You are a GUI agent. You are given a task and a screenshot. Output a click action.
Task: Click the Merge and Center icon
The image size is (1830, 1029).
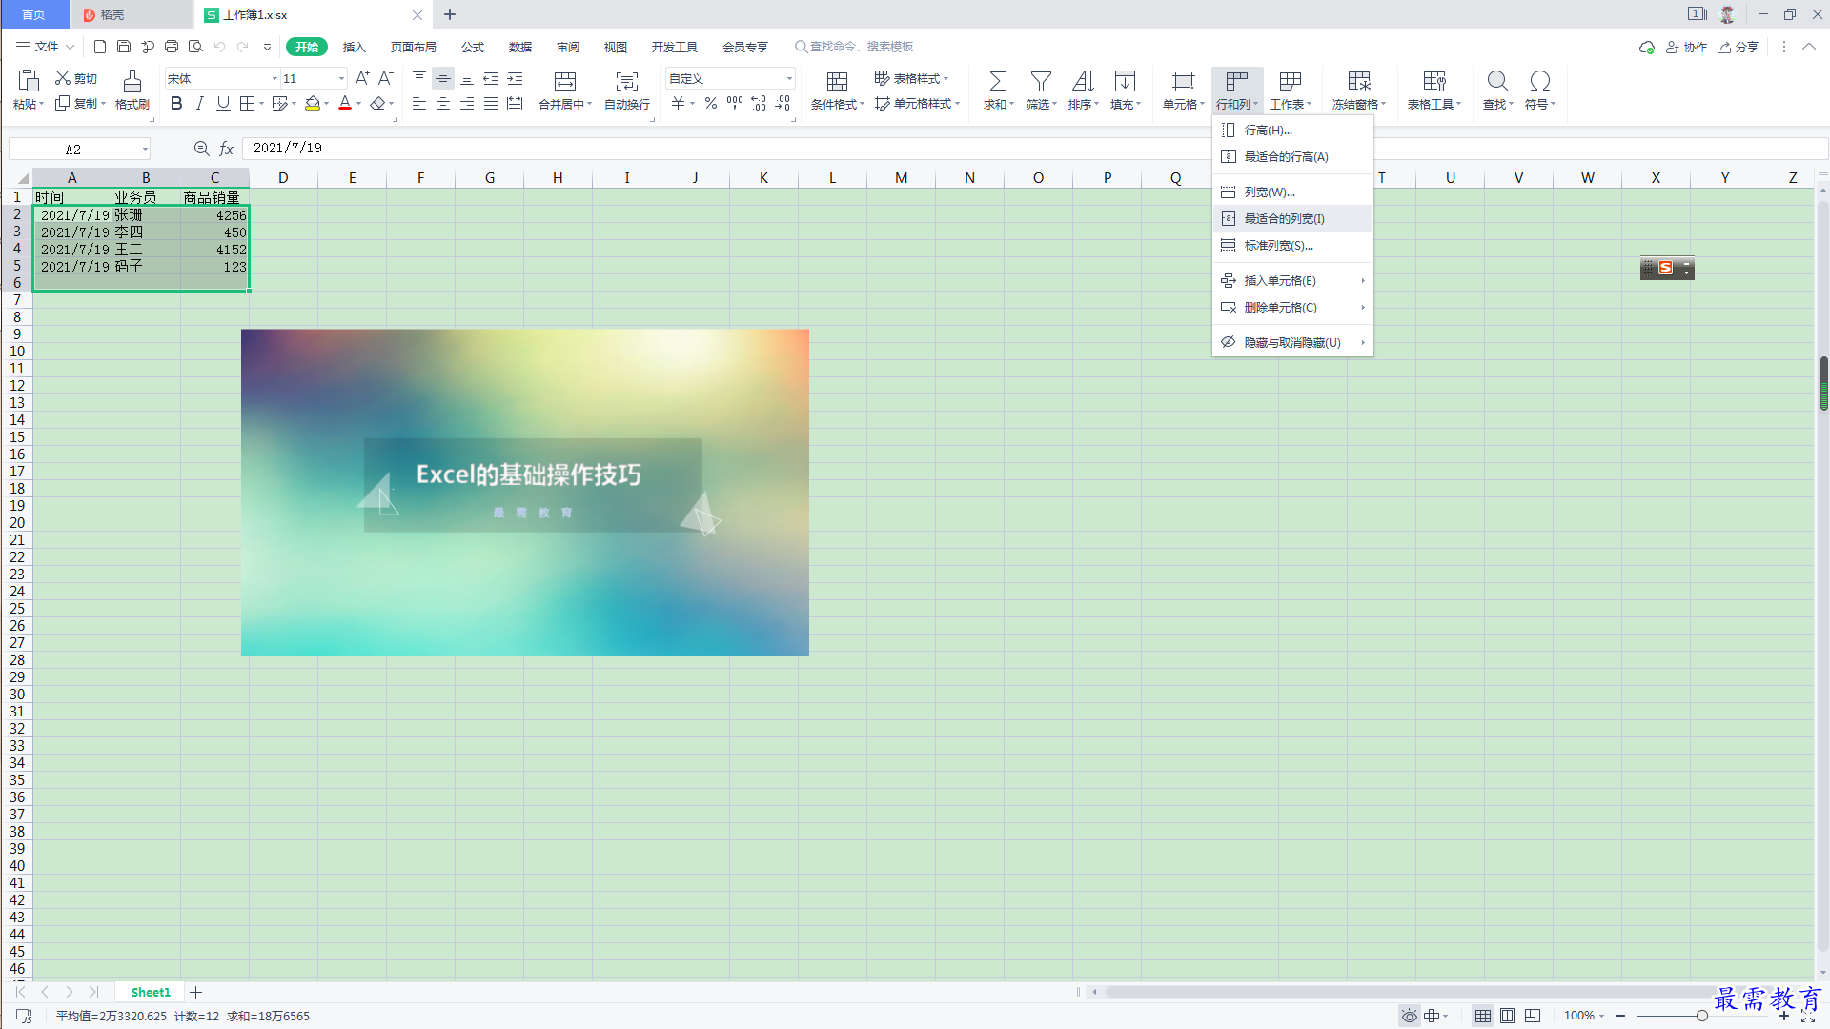(565, 81)
